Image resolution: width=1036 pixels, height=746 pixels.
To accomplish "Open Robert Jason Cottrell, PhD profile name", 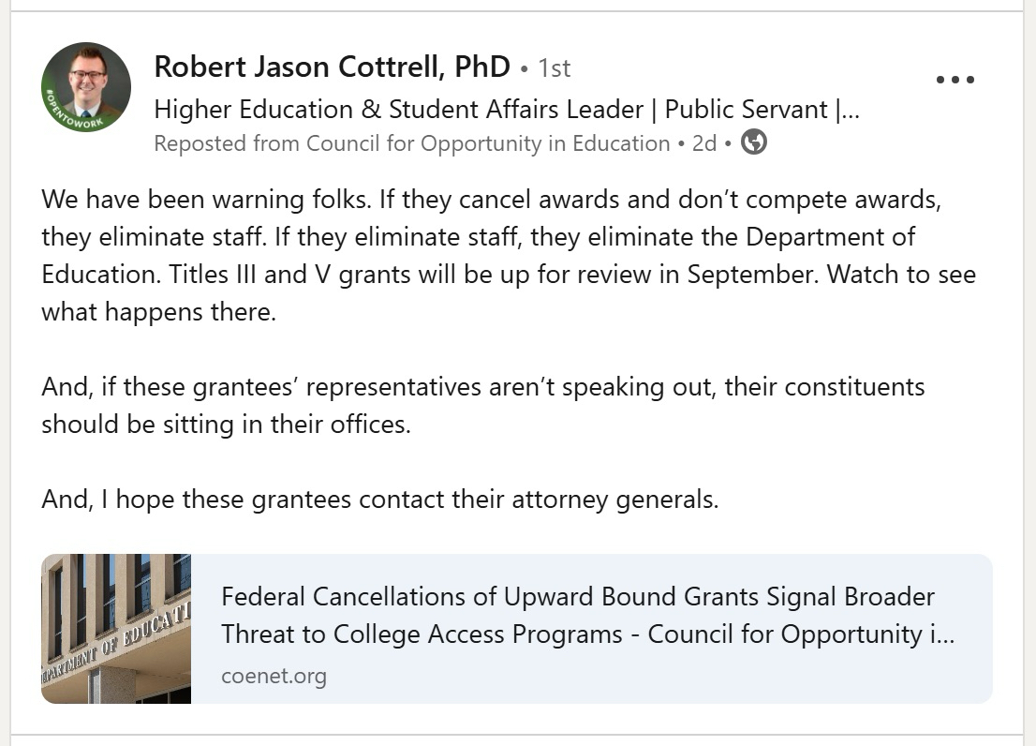I will point(332,67).
